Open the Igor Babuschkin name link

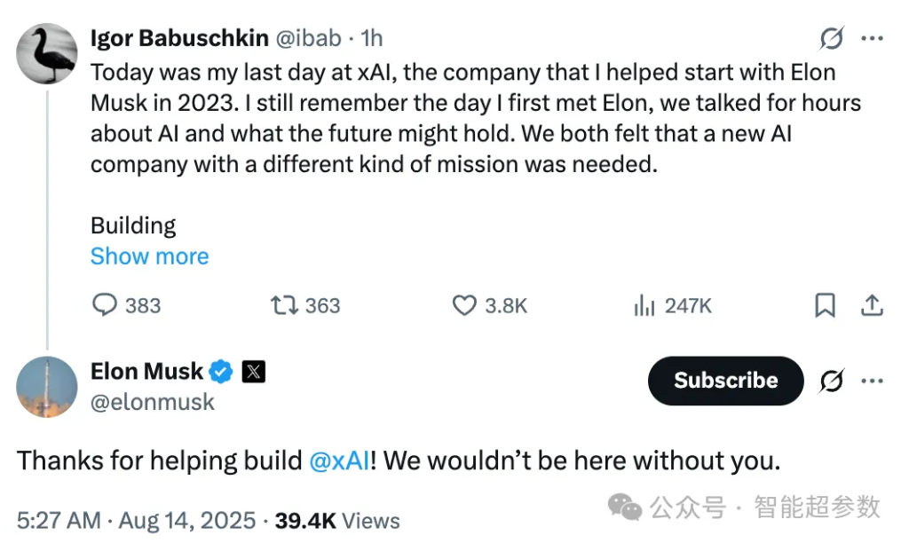179,37
